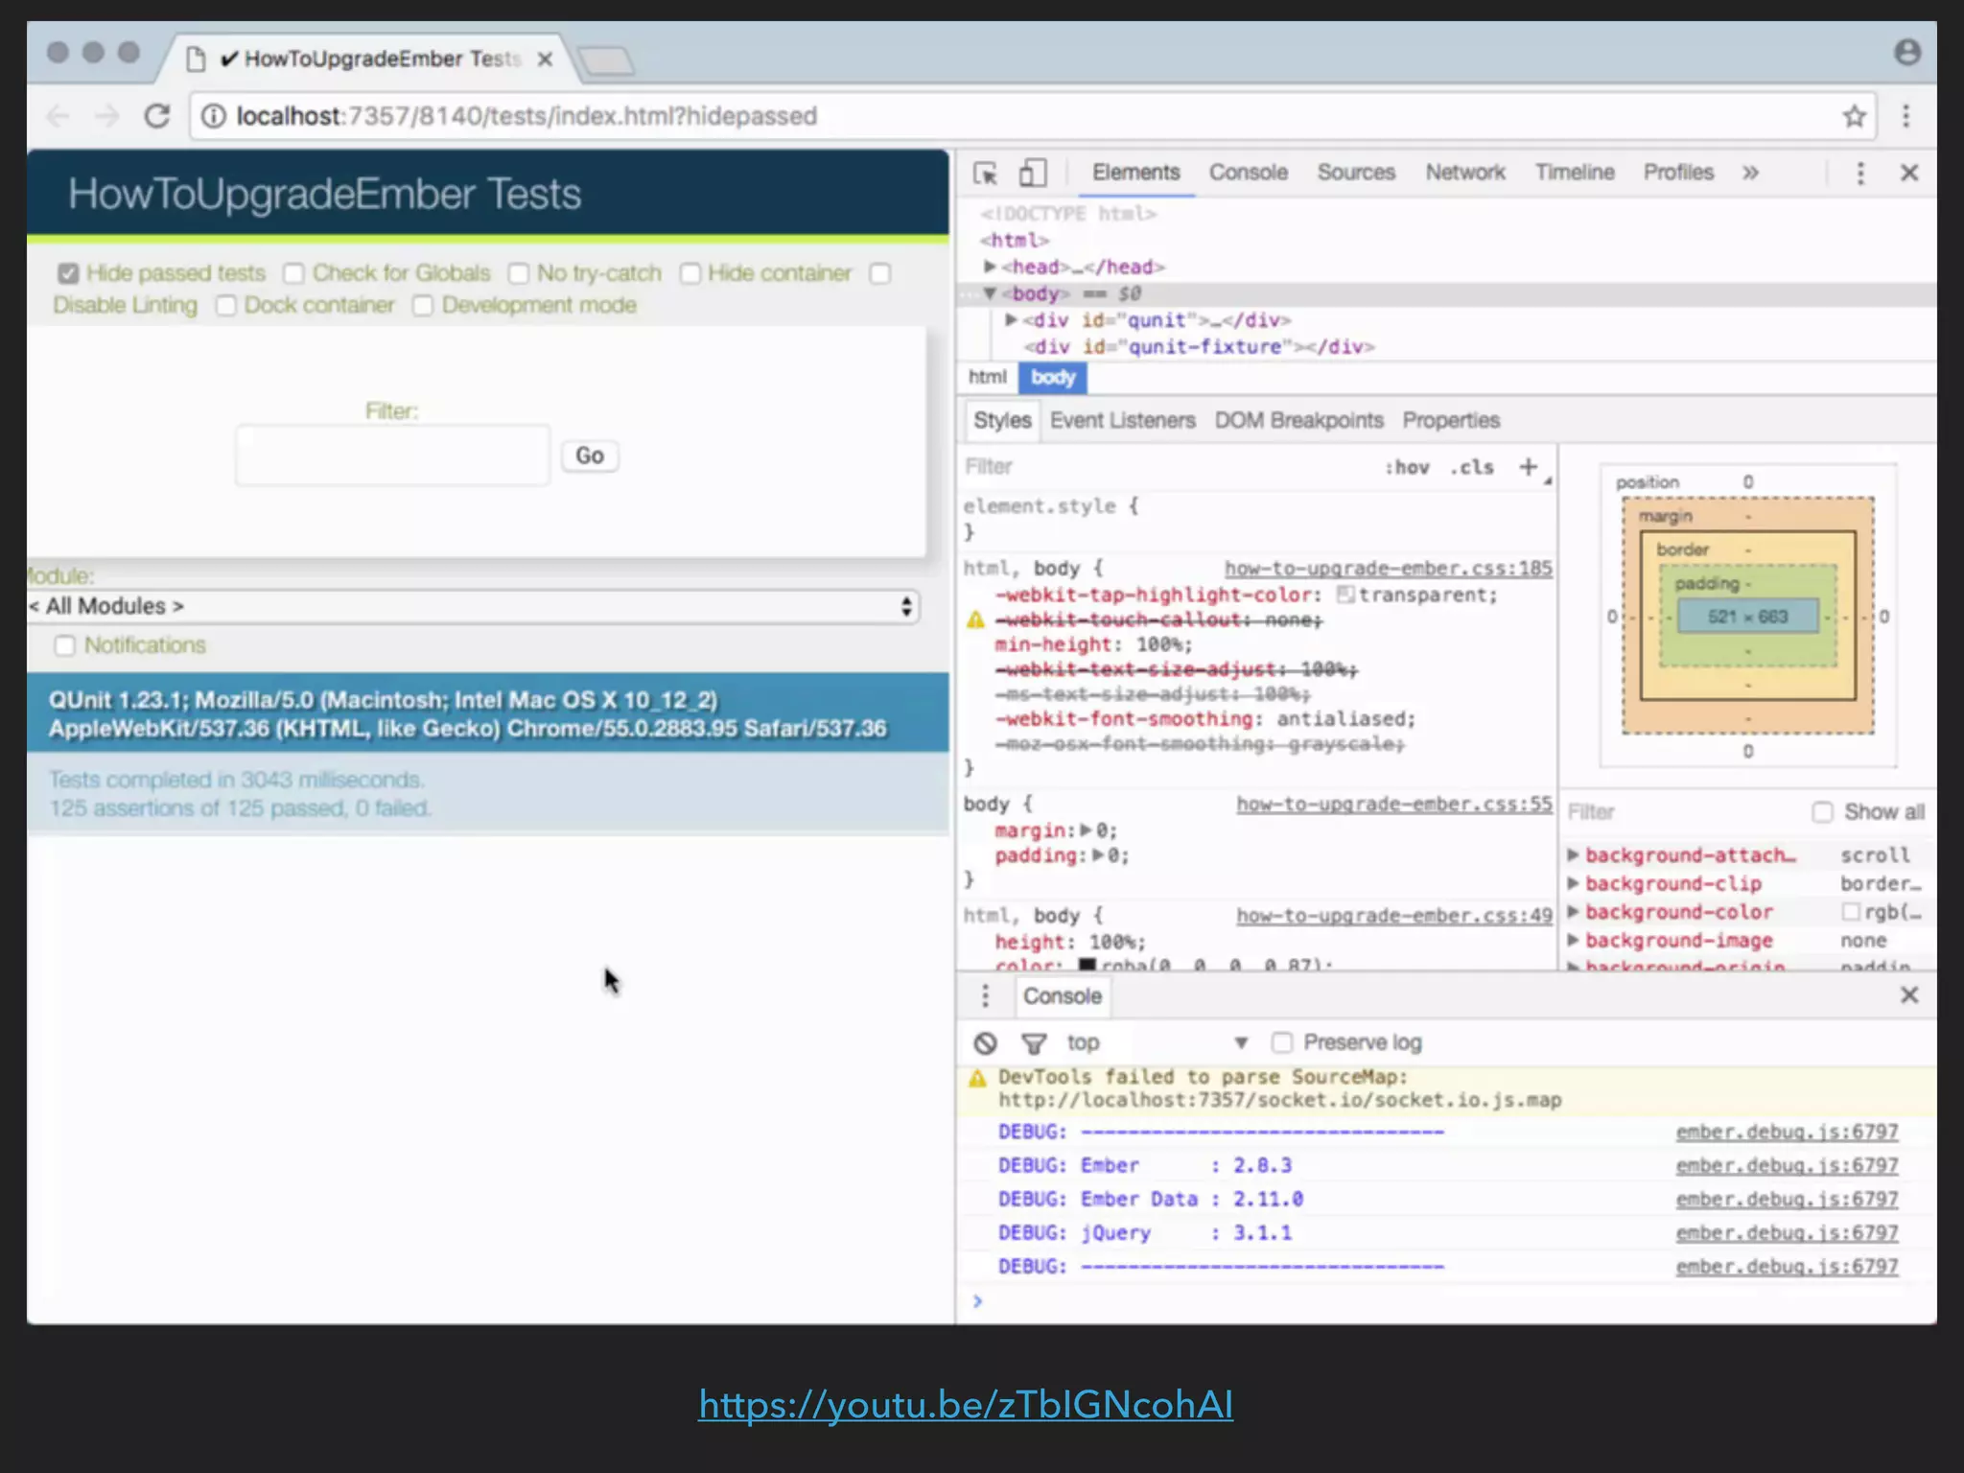Click the clear console icon
Image resolution: width=1964 pixels, height=1473 pixels.
985,1042
